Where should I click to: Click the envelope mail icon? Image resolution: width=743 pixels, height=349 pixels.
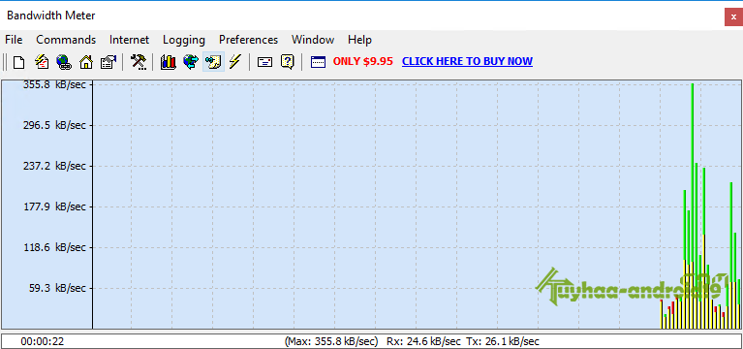point(264,62)
